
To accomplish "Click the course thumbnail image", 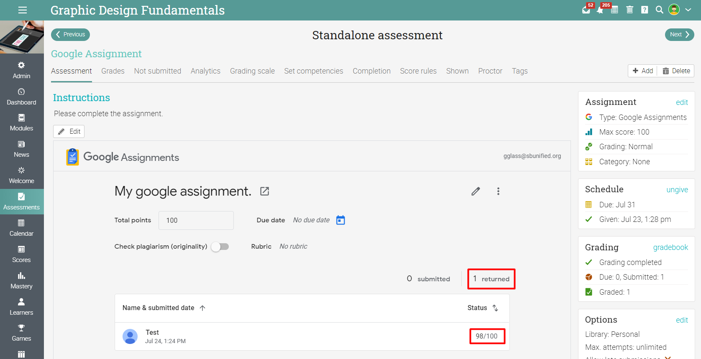I will point(22,37).
